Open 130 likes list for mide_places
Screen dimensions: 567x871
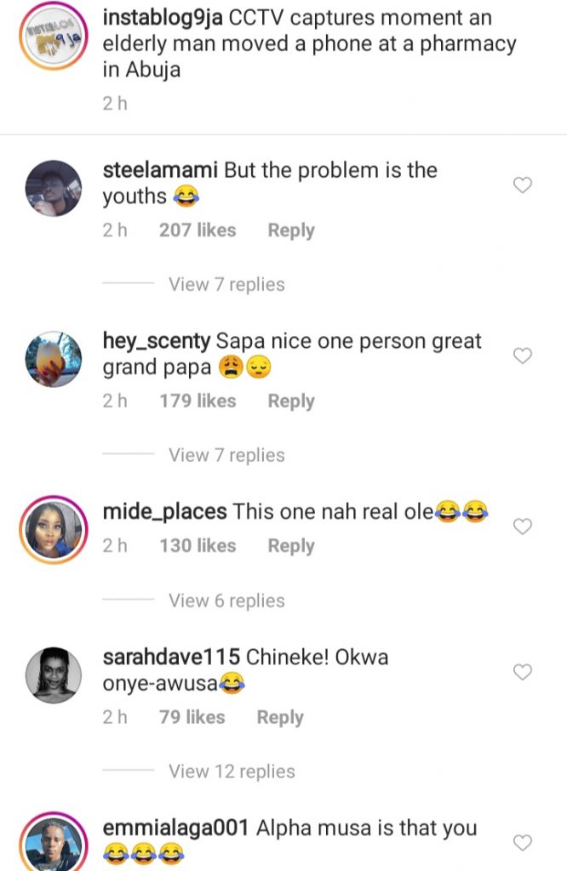(x=198, y=545)
